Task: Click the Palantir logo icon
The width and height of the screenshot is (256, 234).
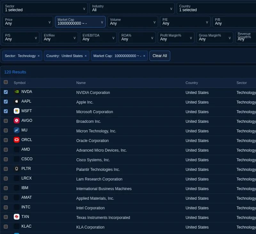Action: pyautogui.click(x=17, y=169)
